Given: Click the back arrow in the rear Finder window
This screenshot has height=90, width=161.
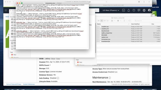Looking at the screenshot, I should pos(11,13).
